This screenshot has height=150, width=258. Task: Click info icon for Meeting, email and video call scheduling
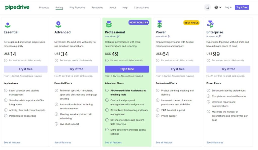(56, 114)
